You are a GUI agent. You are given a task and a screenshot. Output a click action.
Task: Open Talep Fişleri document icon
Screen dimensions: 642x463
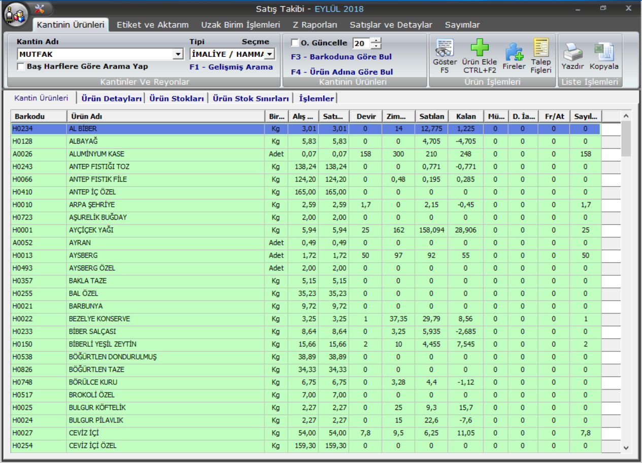pyautogui.click(x=541, y=48)
